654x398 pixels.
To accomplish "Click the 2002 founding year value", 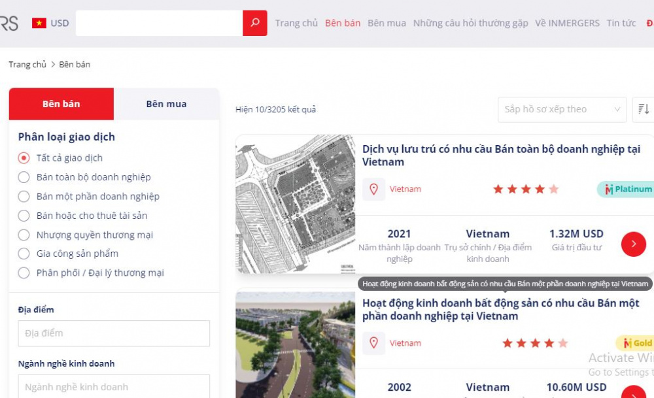I will [399, 387].
